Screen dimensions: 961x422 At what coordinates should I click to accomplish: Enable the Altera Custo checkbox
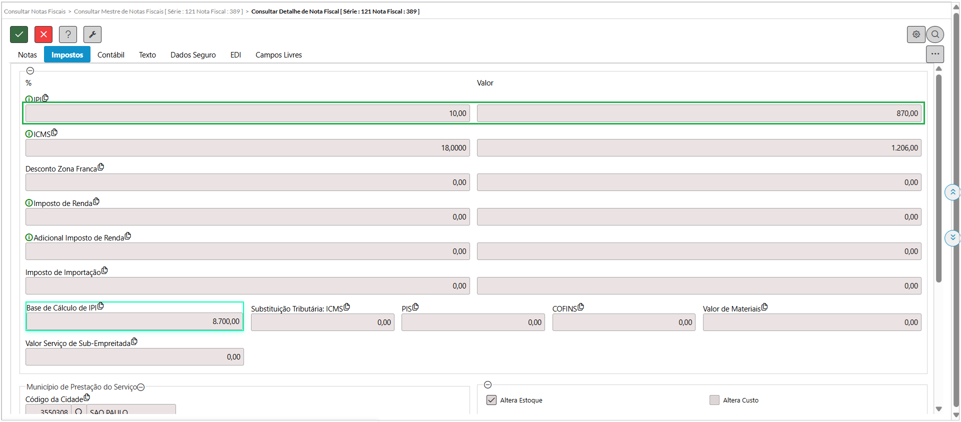(x=714, y=400)
